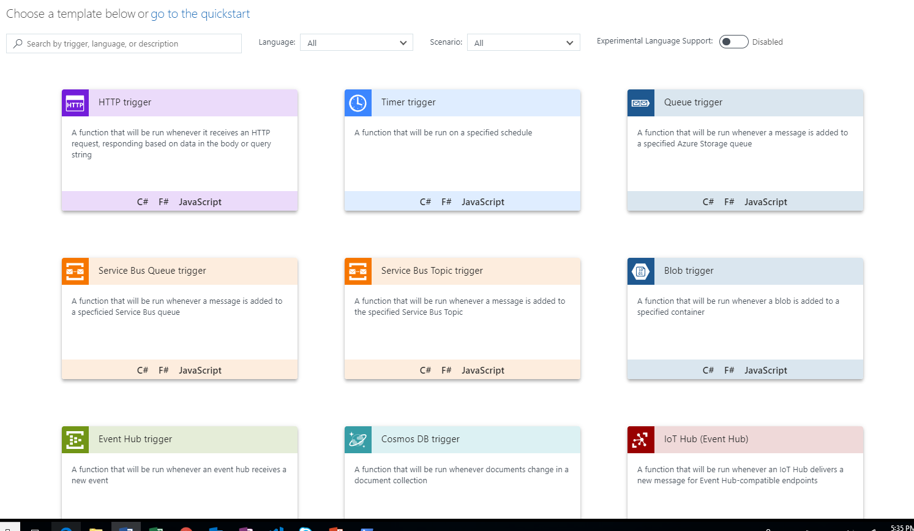Click the Service Bus Topic trigger icon

(x=358, y=271)
